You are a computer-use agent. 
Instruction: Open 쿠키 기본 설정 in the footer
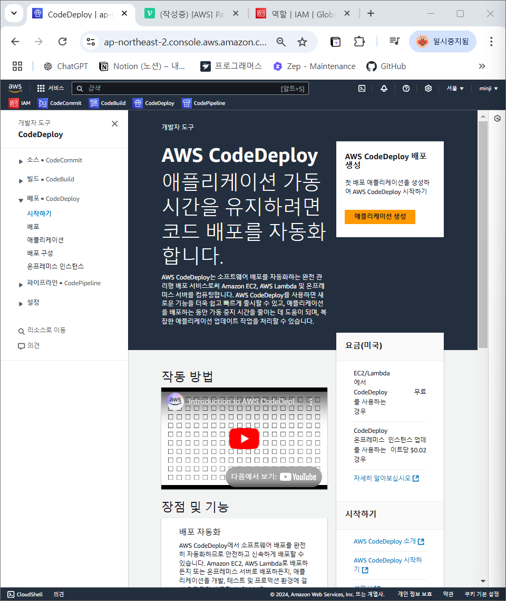tap(482, 594)
